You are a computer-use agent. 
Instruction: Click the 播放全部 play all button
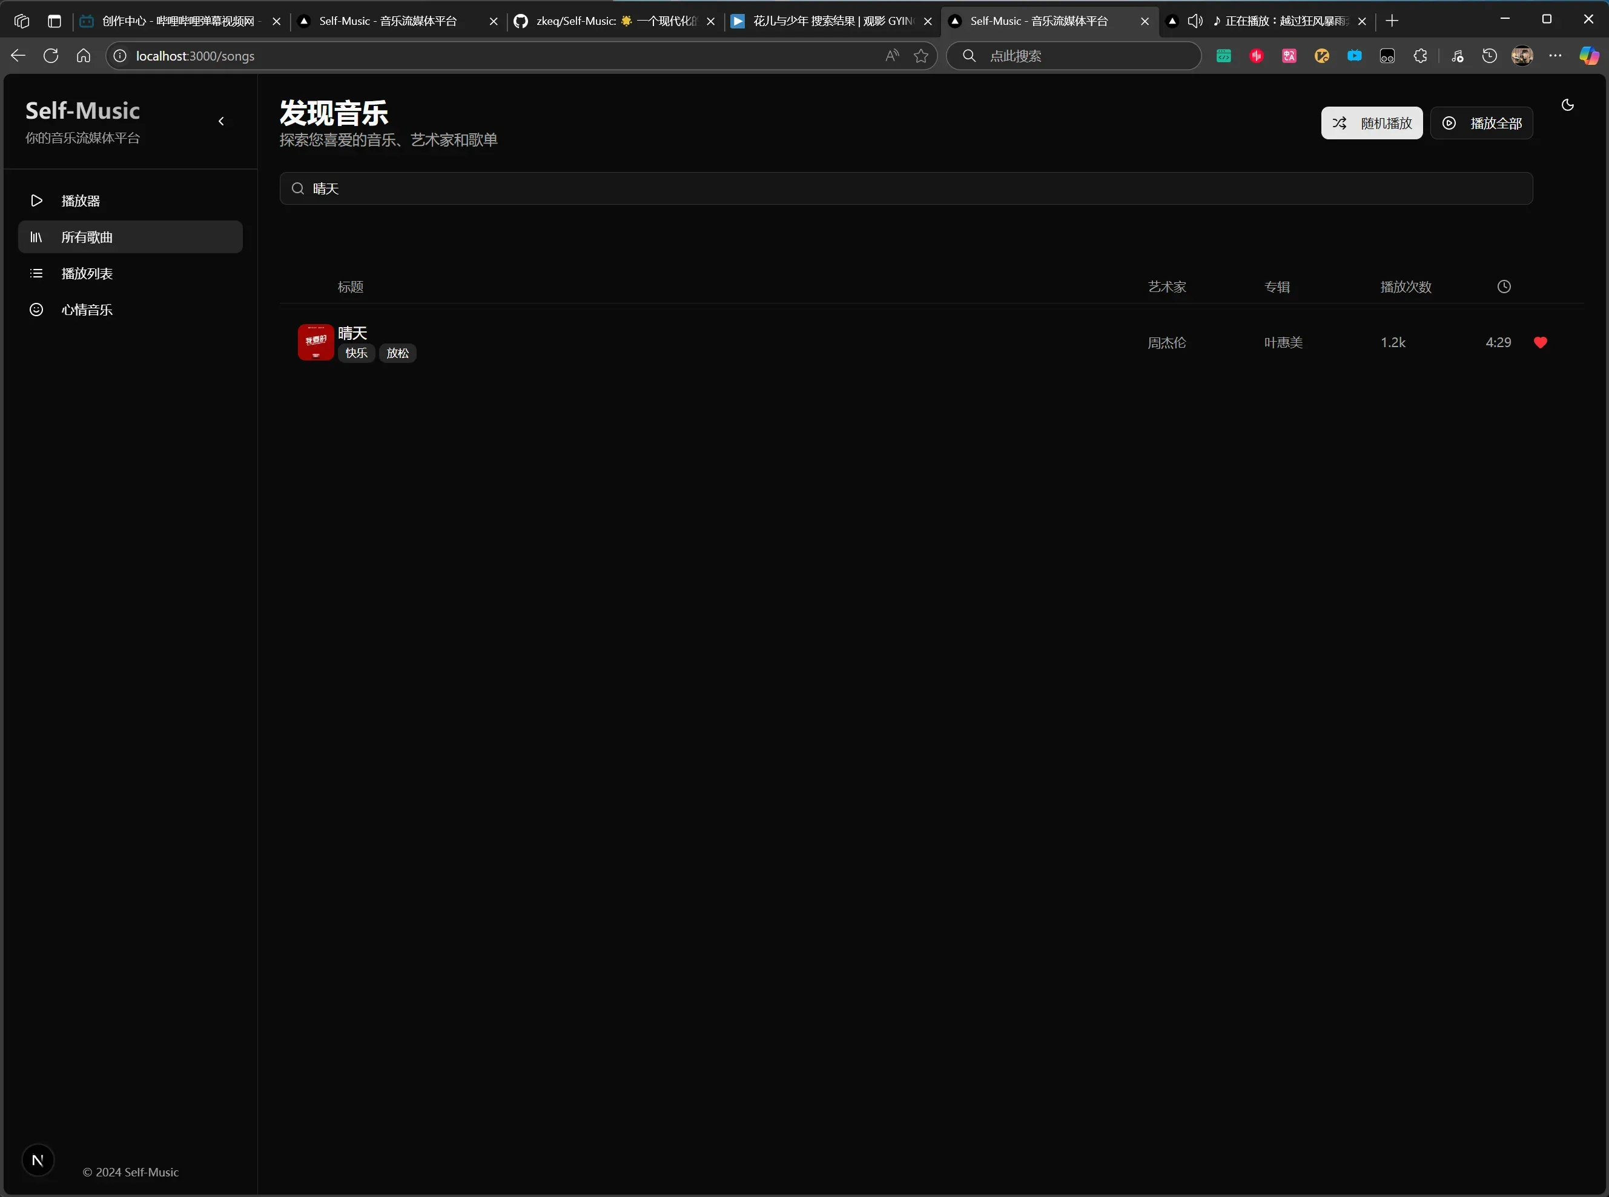[x=1481, y=123]
